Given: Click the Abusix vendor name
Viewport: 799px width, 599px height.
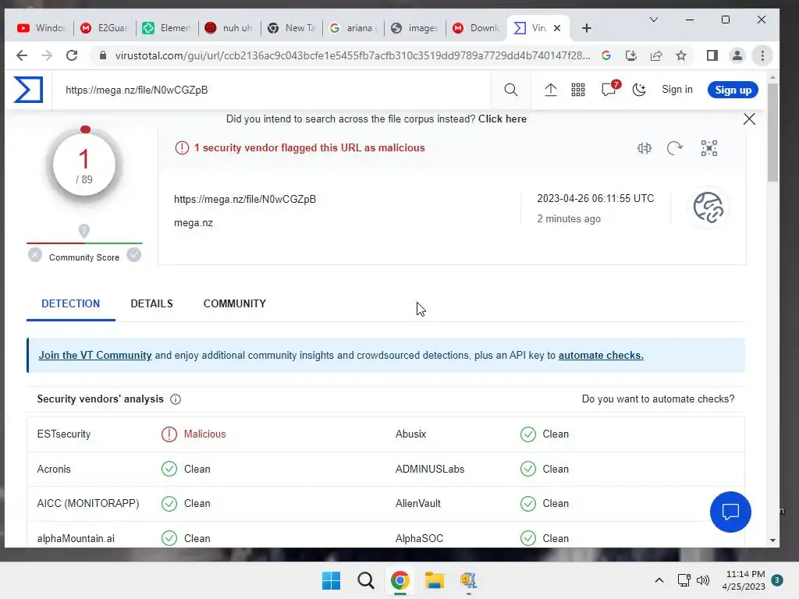Looking at the screenshot, I should click(x=410, y=434).
